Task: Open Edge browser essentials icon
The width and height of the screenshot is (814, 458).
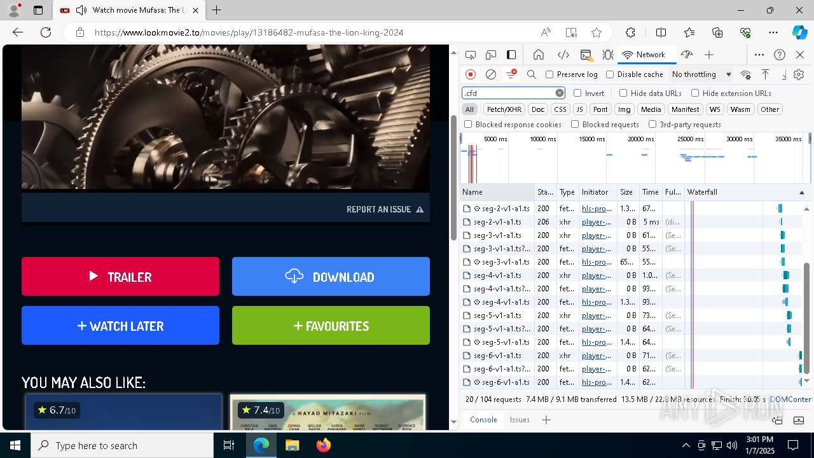Action: click(745, 32)
